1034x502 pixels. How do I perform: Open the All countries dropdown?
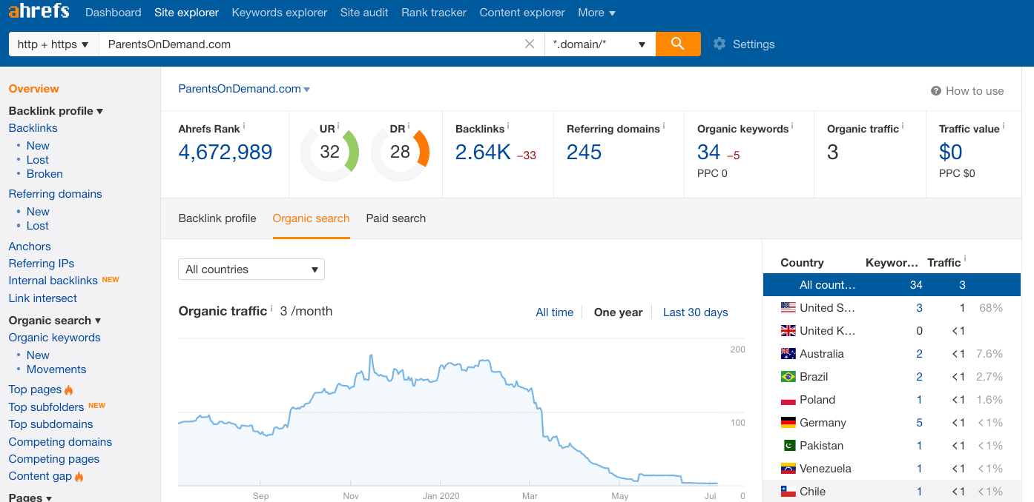click(x=251, y=270)
